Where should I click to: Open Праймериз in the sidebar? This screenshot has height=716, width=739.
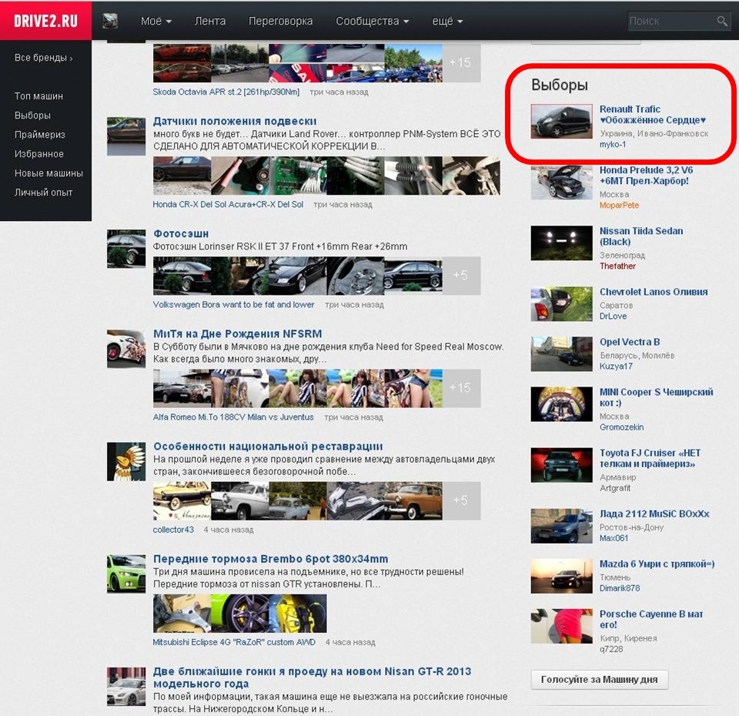[39, 135]
